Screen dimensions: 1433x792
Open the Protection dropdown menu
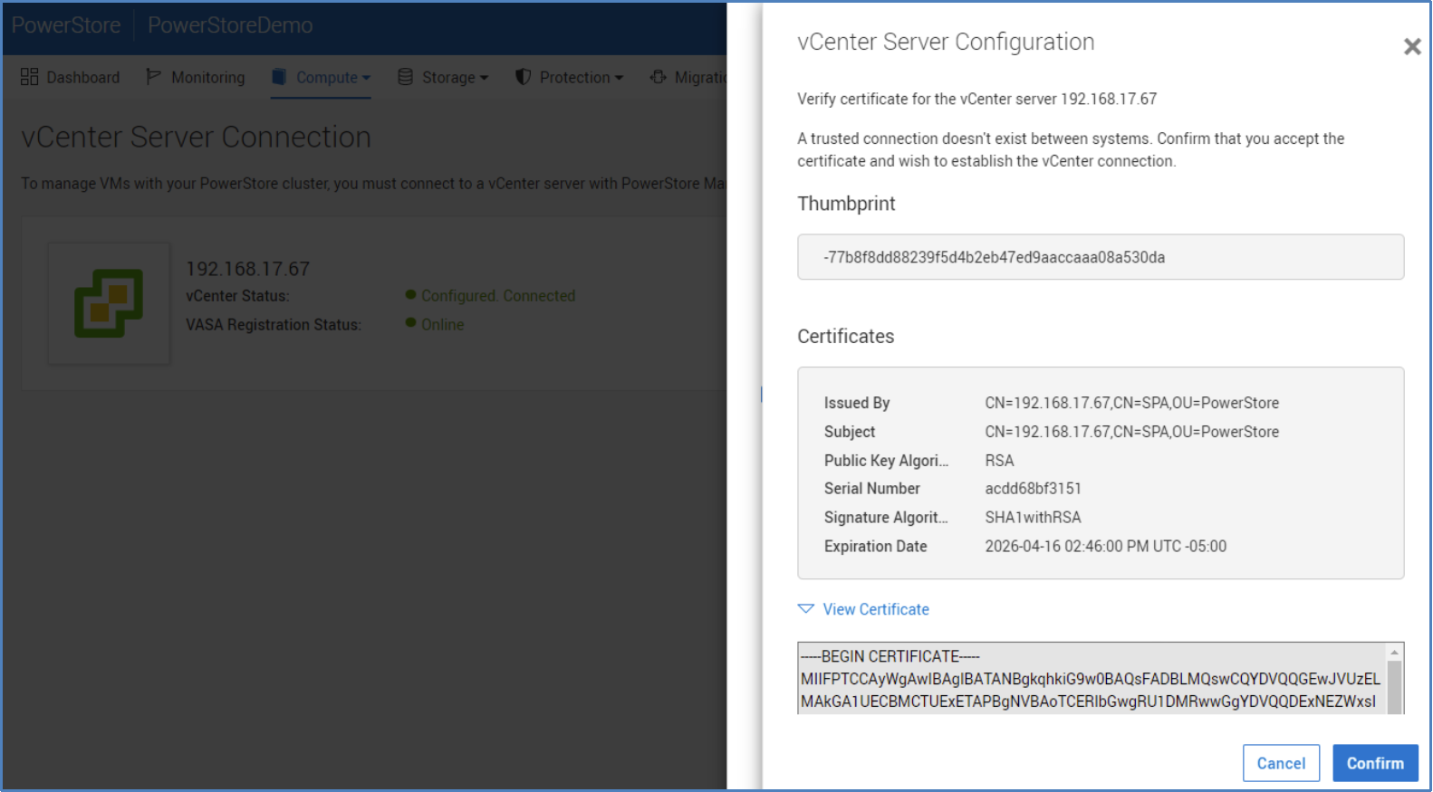(570, 77)
